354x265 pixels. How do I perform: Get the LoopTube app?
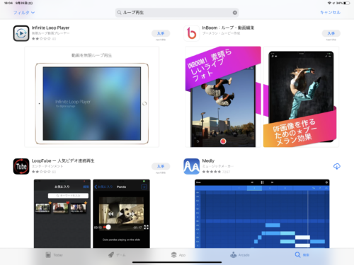pos(161,166)
